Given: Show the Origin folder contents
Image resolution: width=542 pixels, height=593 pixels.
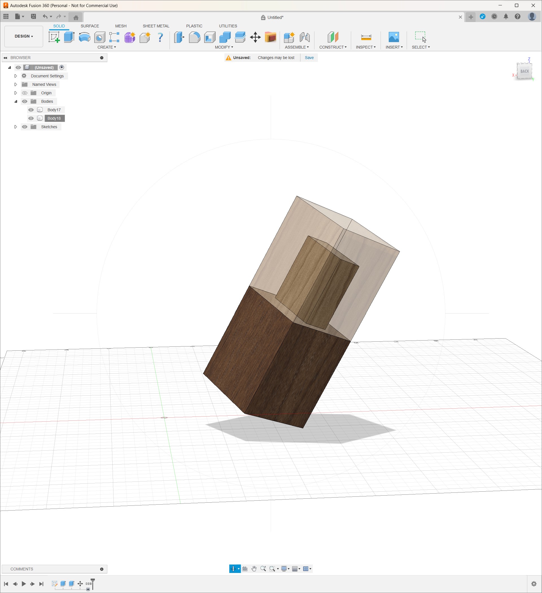Looking at the screenshot, I should [16, 93].
